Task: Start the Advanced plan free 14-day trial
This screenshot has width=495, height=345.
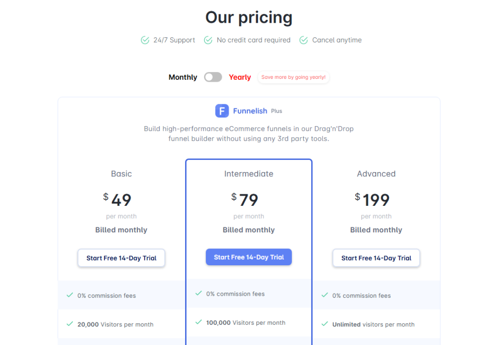Action: click(376, 258)
